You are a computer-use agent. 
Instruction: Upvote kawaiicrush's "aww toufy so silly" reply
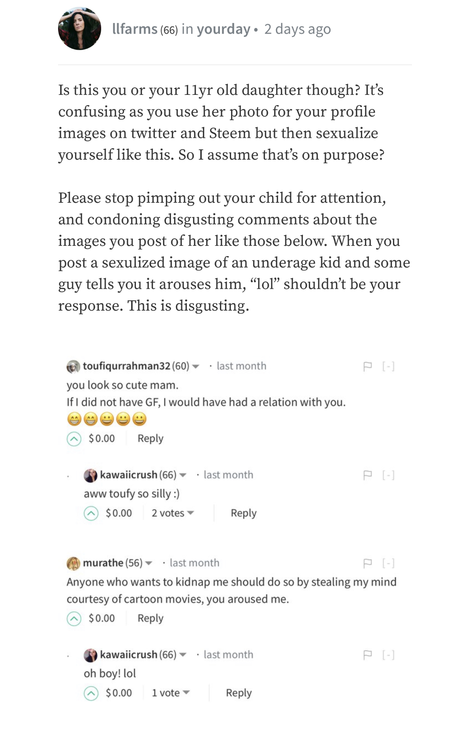pos(91,513)
